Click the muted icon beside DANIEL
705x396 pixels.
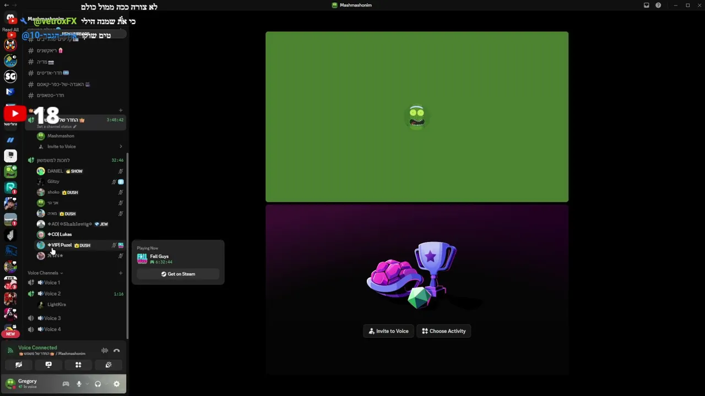[121, 171]
